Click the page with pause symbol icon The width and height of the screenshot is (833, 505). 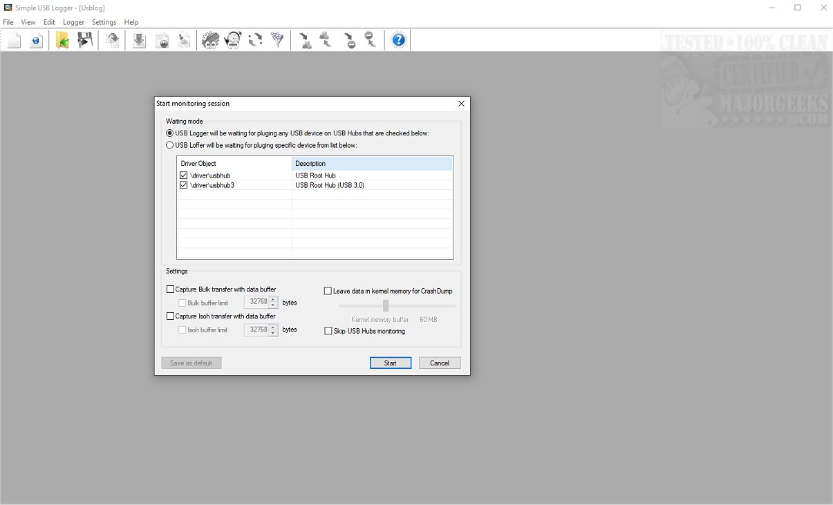click(162, 40)
